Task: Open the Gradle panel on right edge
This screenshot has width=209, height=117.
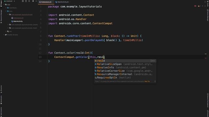Action: [x=208, y=4]
